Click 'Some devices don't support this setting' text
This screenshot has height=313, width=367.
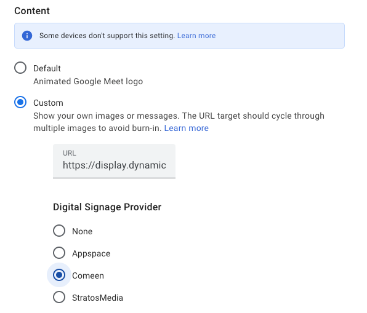[x=107, y=36]
